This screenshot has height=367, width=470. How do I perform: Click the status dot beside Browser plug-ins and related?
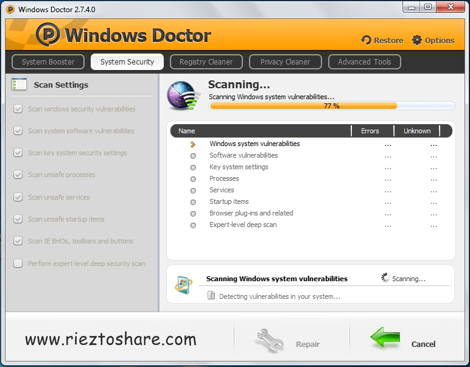[193, 214]
